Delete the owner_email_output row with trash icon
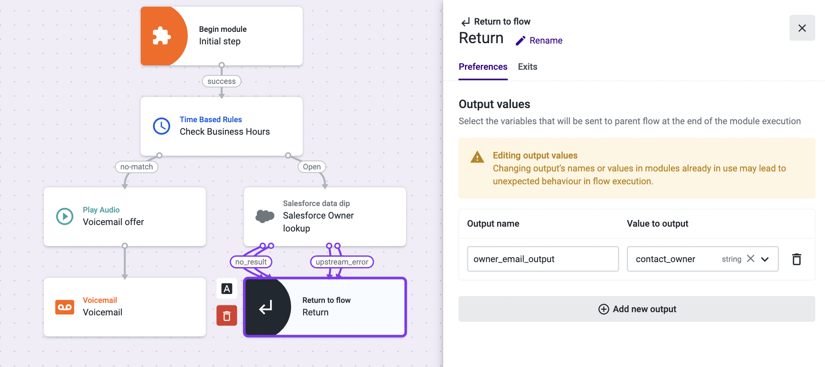This screenshot has height=367, width=825. point(797,259)
